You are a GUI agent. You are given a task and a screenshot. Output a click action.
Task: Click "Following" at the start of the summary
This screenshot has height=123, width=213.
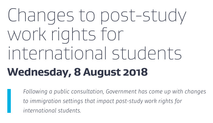[35, 92]
